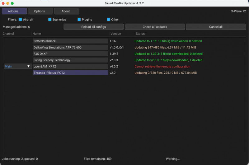Click version v4.5.2 cell
This screenshot has width=249, height=165.
[114, 66]
